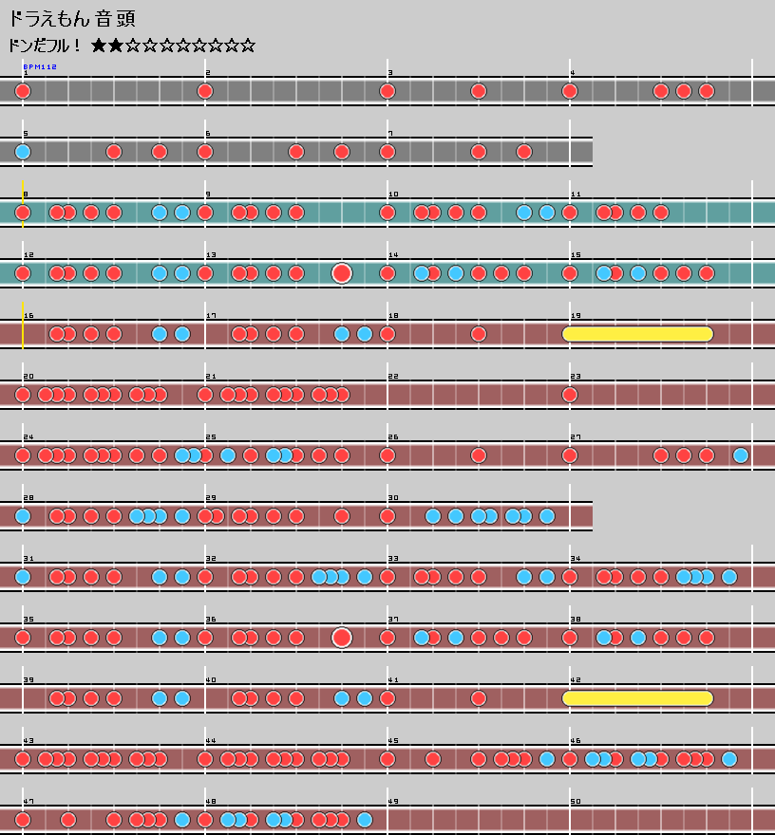
Task: Select the lone red note in measure 23
Action: [x=570, y=395]
